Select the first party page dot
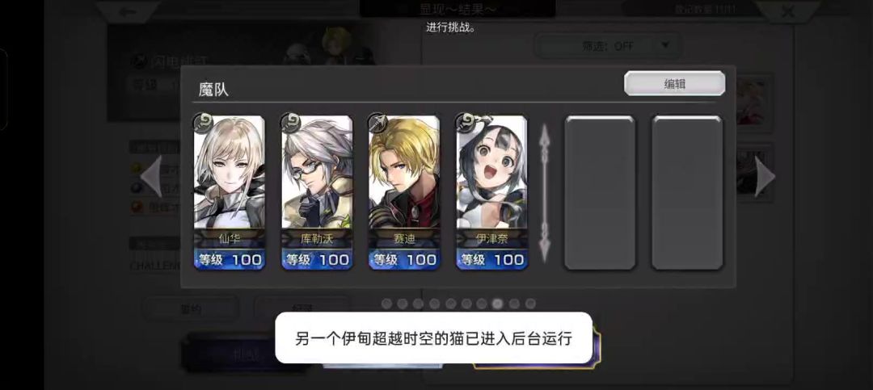Screen dimensions: 873x390 386,304
